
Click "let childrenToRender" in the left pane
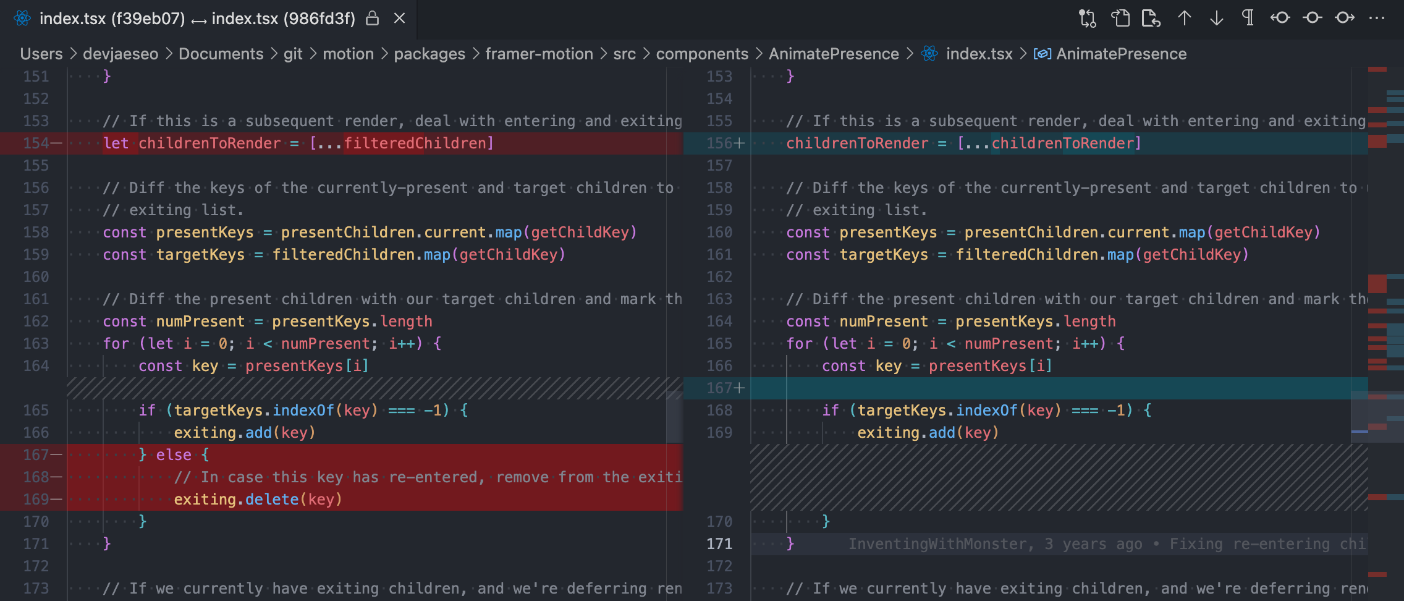coord(192,143)
